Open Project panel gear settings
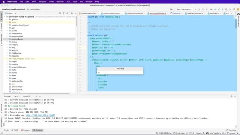The height and width of the screenshot is (135, 240). [x=72, y=13]
